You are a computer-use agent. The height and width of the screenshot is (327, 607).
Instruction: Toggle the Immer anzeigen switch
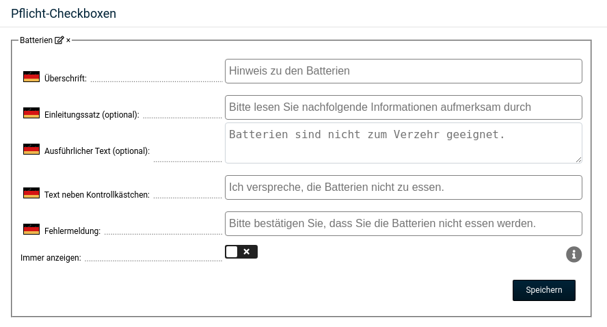click(241, 252)
